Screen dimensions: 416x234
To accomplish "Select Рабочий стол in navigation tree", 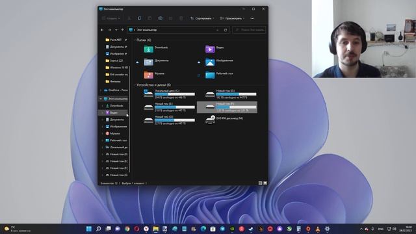I will point(116,140).
